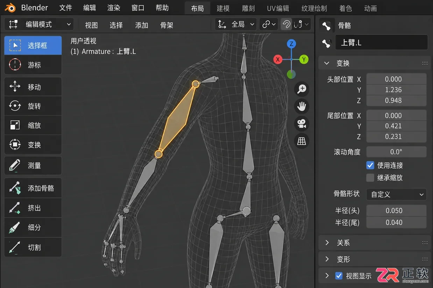Open the snapping options dropdown arrow

(x=307, y=24)
